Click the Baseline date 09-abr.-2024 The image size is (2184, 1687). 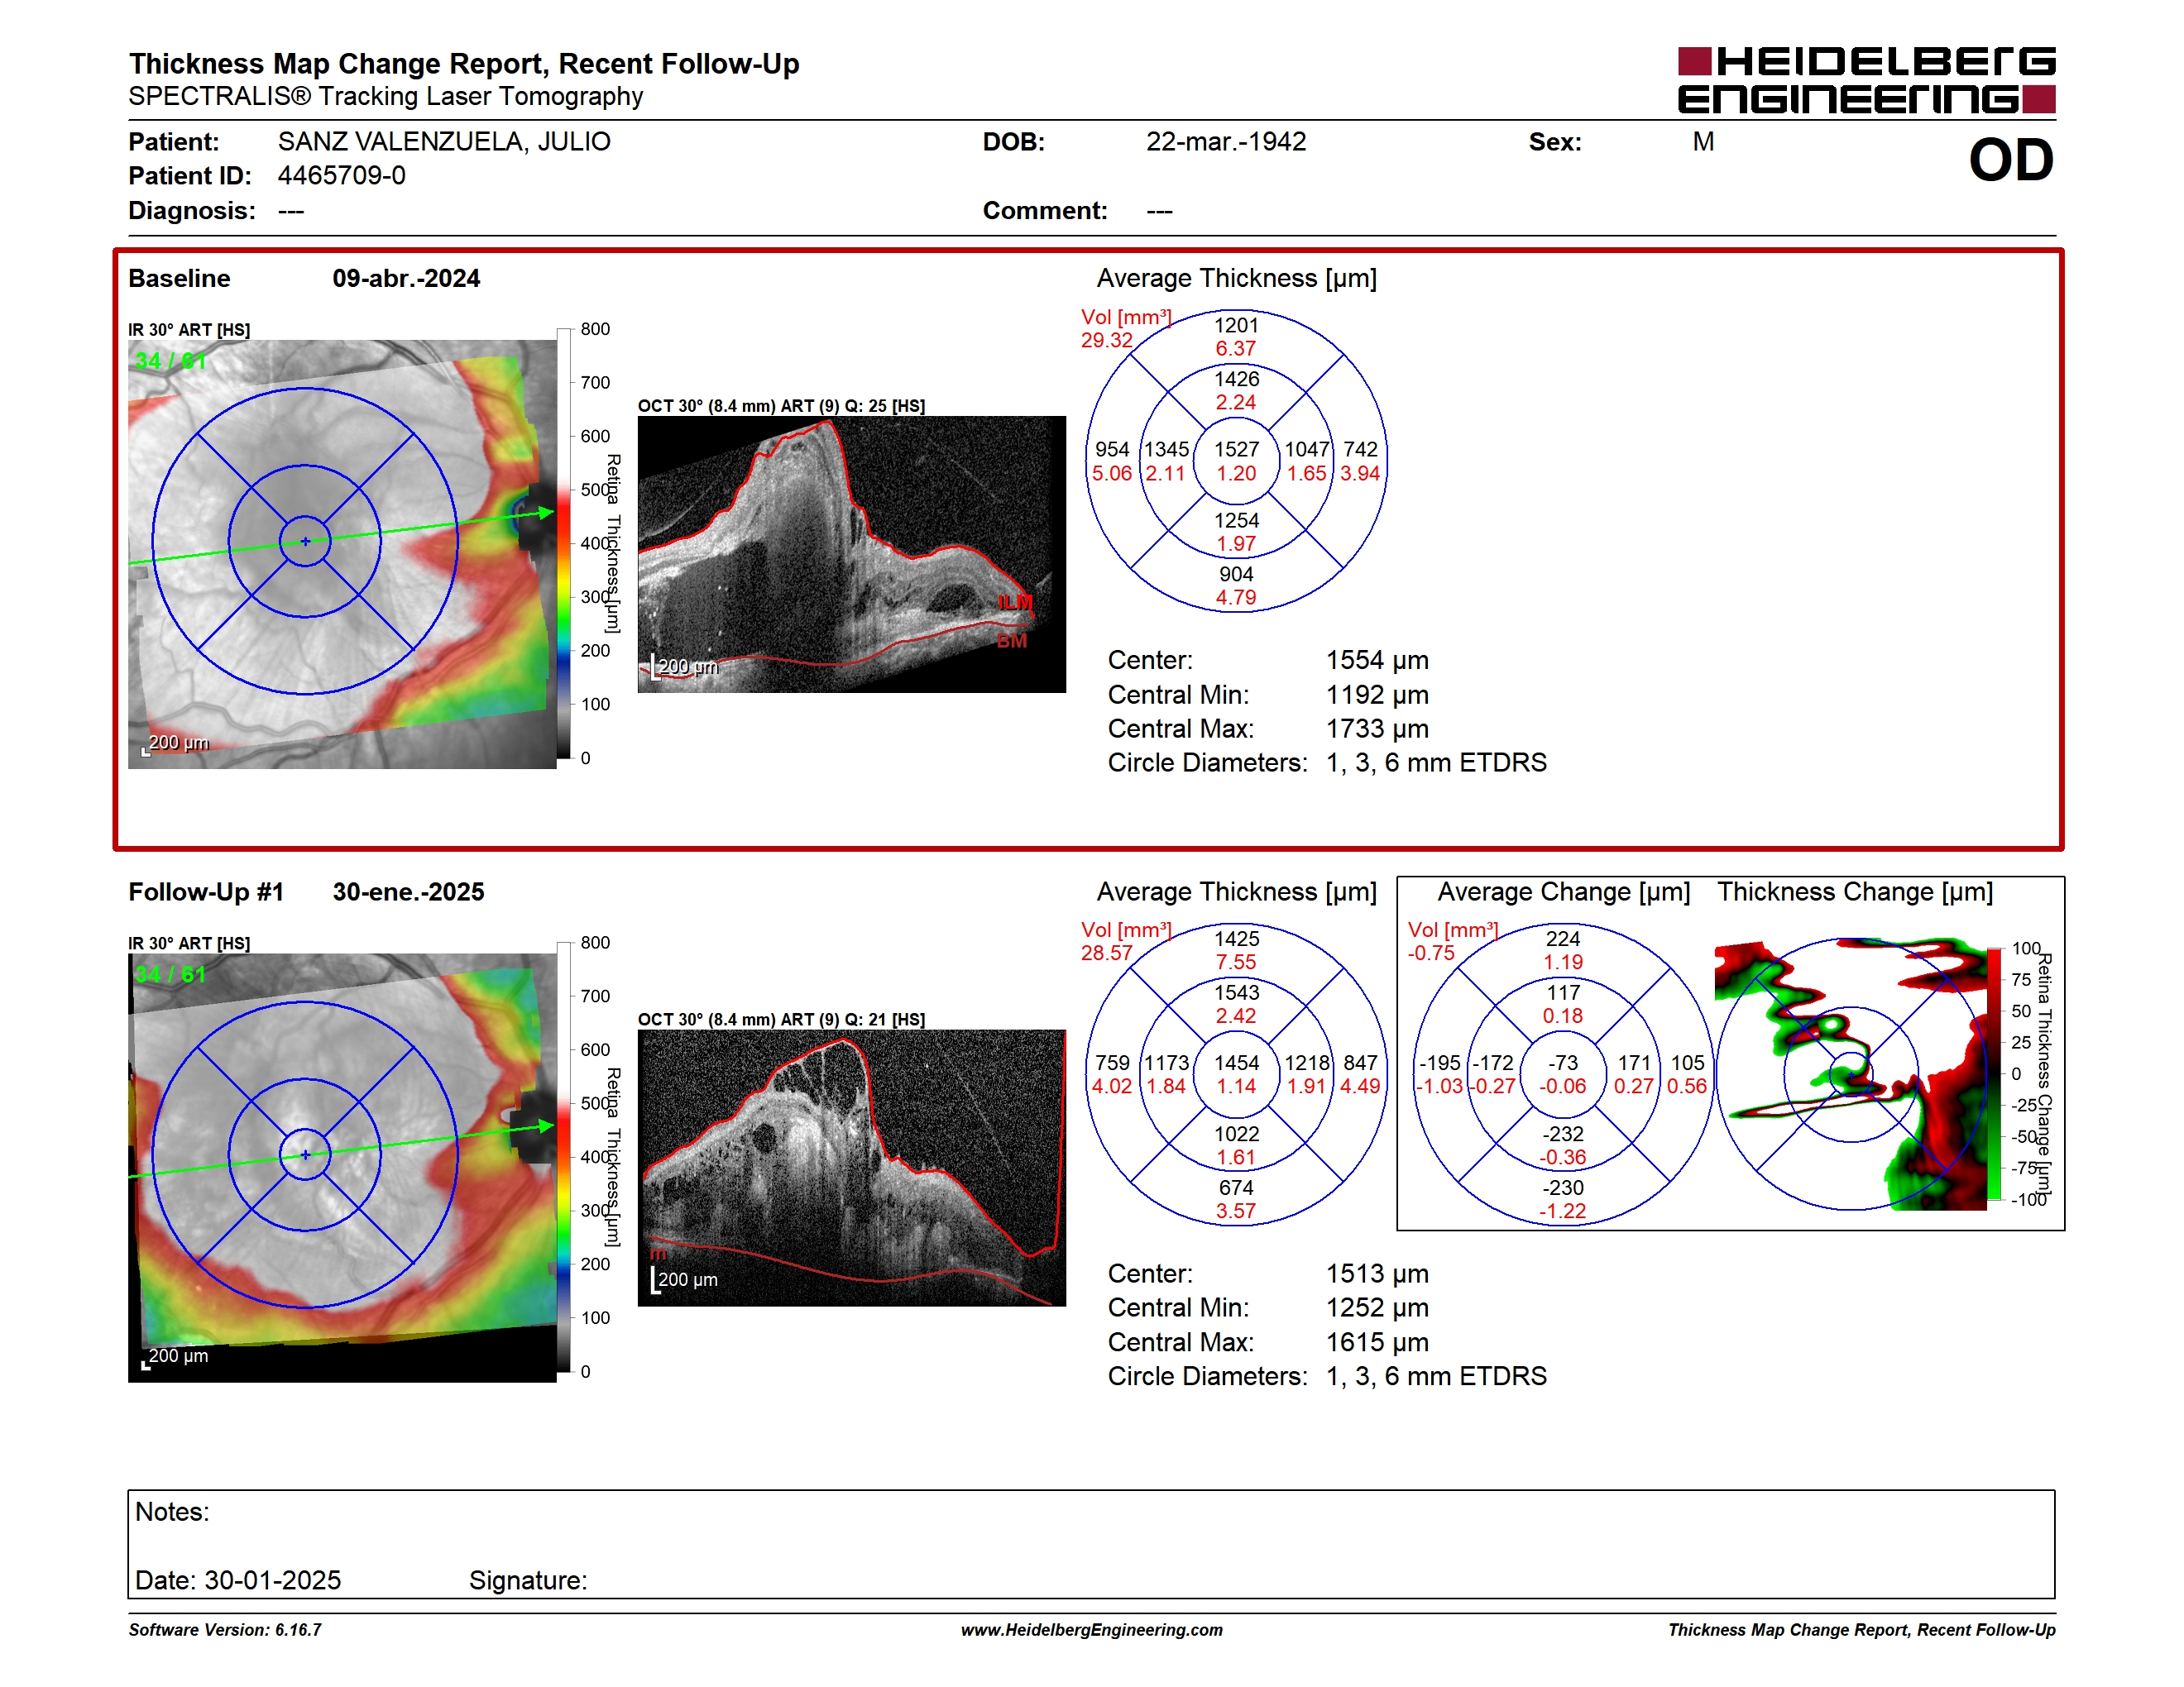click(x=406, y=279)
